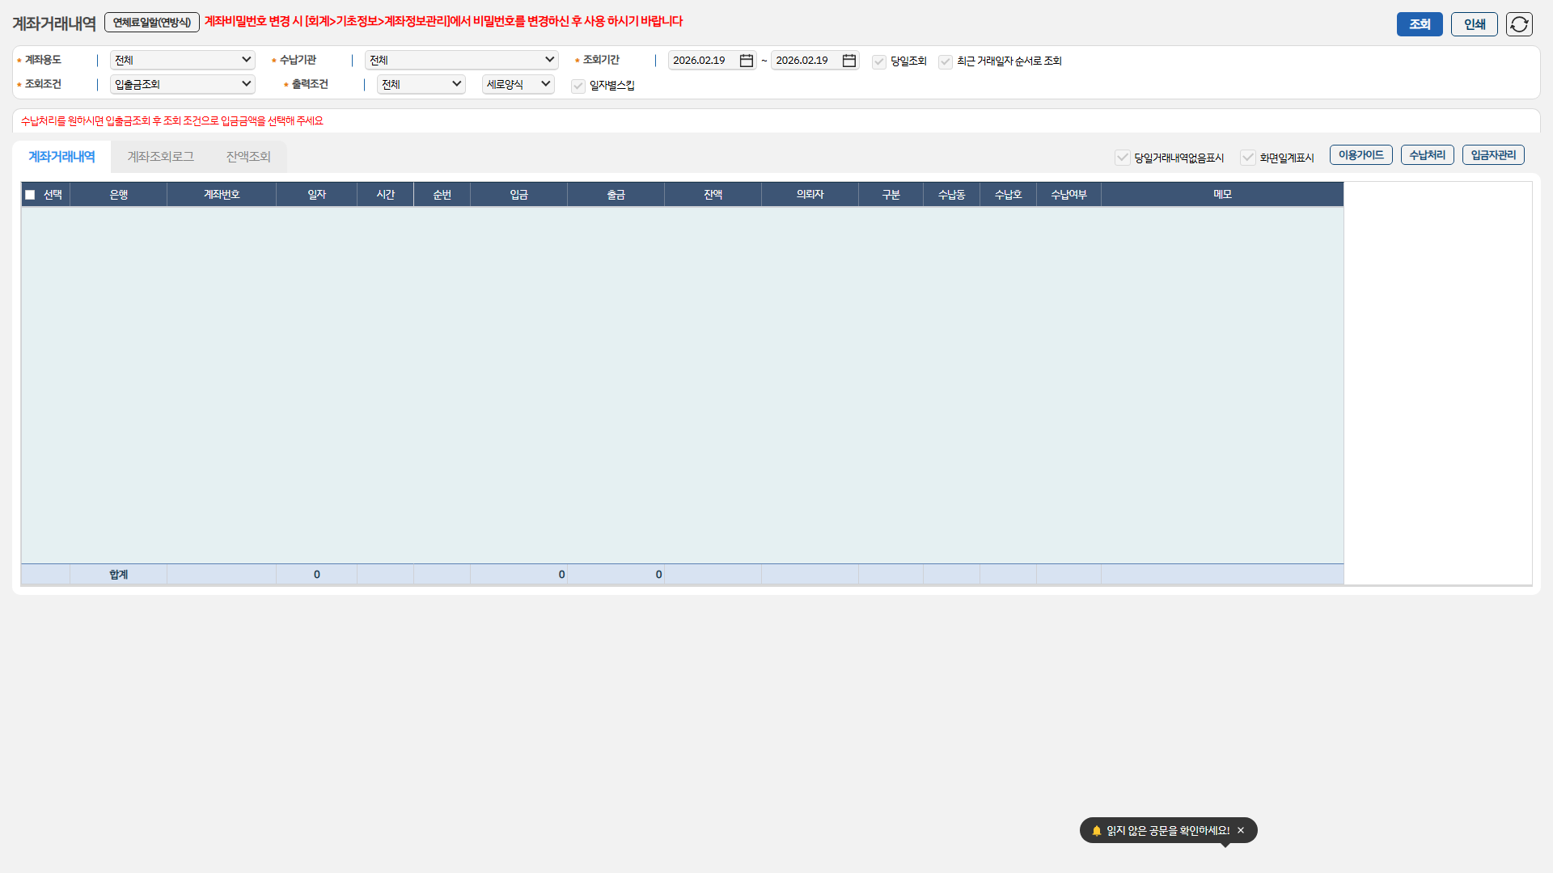Open the 이용가이드 button
Image resolution: width=1553 pixels, height=873 pixels.
pyautogui.click(x=1360, y=155)
